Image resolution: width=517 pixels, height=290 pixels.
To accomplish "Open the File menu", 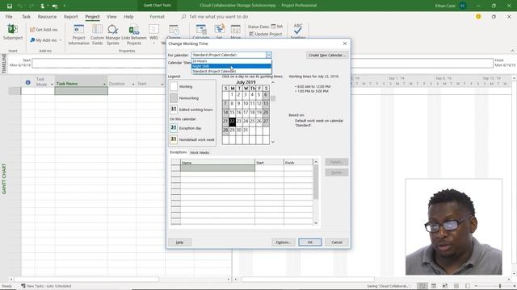I will [9, 16].
